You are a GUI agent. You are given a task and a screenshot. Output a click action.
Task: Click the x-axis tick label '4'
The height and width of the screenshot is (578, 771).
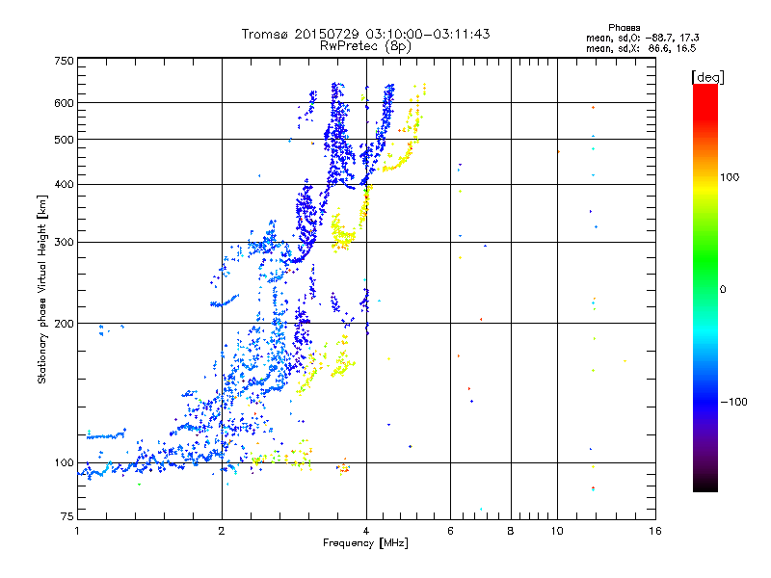[366, 531]
